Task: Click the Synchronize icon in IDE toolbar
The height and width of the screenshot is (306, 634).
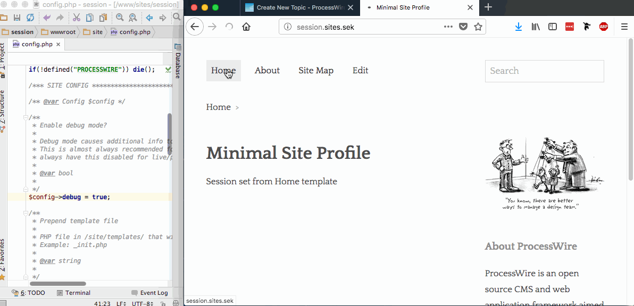Action: click(x=30, y=18)
